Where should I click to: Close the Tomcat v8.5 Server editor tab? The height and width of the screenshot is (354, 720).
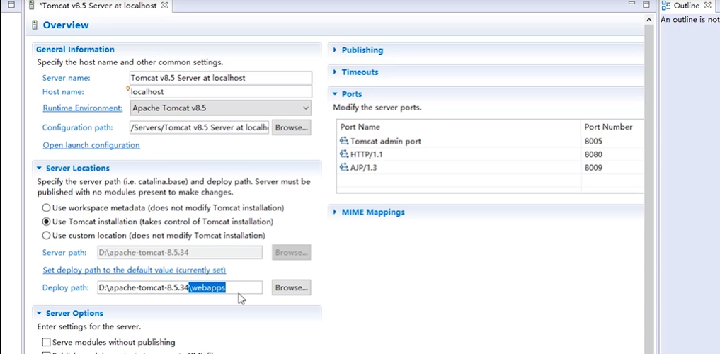[165, 6]
